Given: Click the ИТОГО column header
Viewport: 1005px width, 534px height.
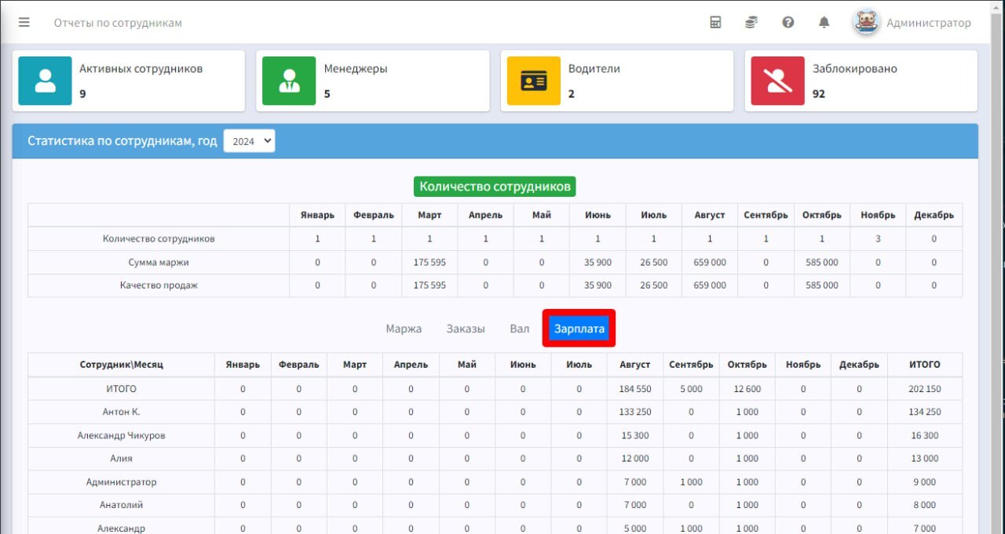Looking at the screenshot, I should pos(925,365).
